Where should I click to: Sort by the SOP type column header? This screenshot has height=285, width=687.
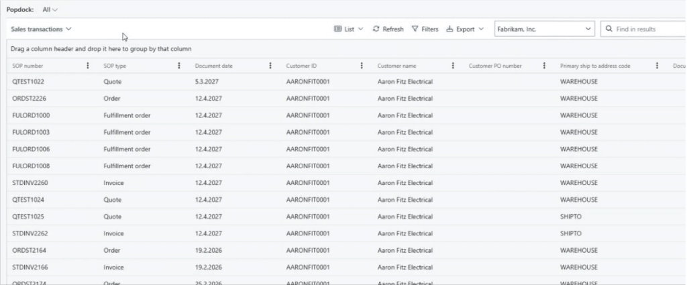(115, 66)
